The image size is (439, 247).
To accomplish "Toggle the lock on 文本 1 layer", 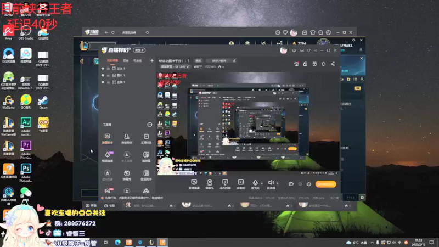I will (x=108, y=68).
